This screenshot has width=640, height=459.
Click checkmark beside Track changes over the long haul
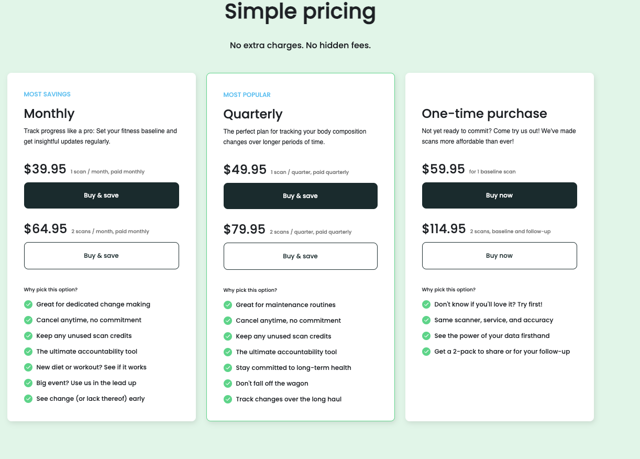click(x=228, y=399)
